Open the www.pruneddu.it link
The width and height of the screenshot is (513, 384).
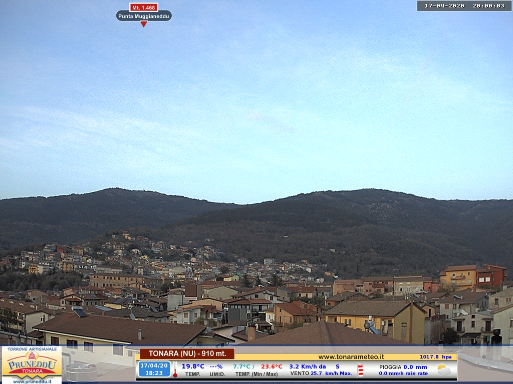click(32, 381)
